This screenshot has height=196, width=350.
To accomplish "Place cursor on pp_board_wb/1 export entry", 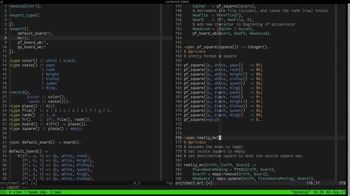I will (x=32, y=47).
